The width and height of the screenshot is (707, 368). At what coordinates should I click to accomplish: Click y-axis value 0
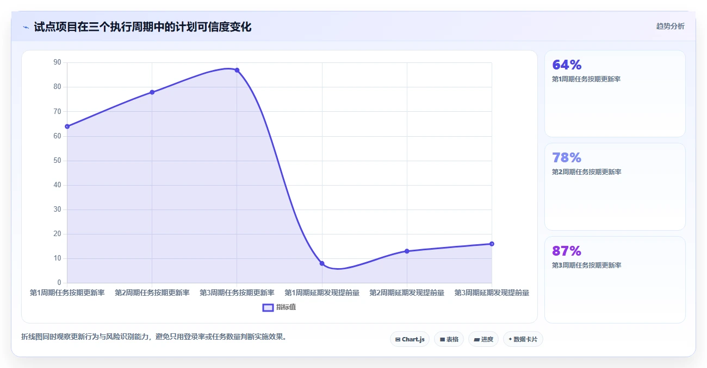pyautogui.click(x=59, y=283)
